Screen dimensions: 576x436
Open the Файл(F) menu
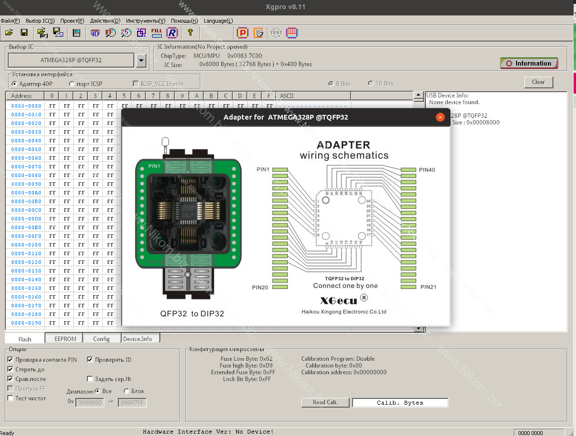(10, 21)
